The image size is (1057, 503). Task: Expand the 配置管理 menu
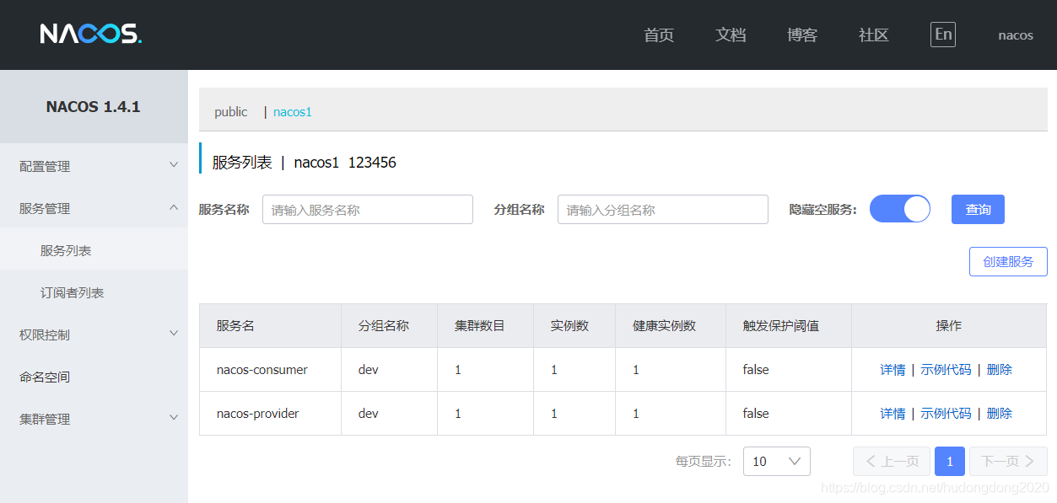tap(94, 166)
